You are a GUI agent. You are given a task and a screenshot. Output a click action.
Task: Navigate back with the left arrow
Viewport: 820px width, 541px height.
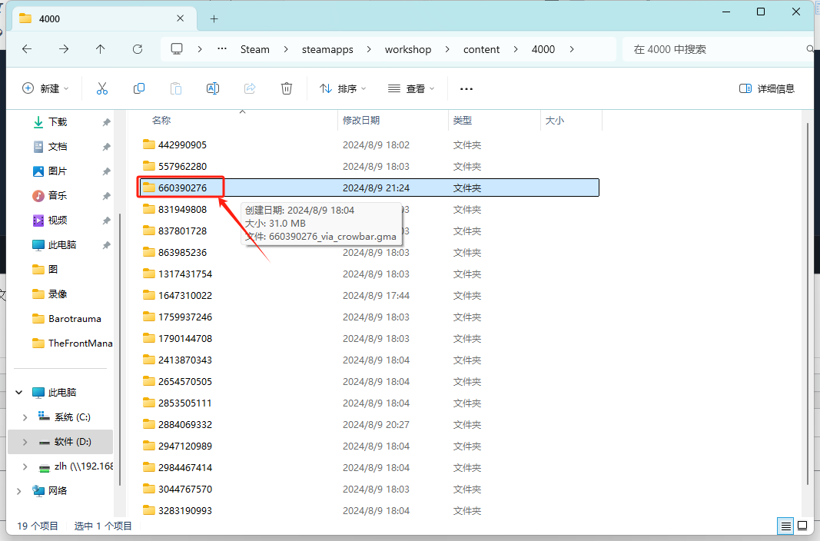27,49
